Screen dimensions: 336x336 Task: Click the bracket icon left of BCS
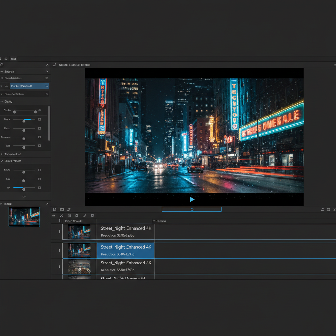coord(55,209)
